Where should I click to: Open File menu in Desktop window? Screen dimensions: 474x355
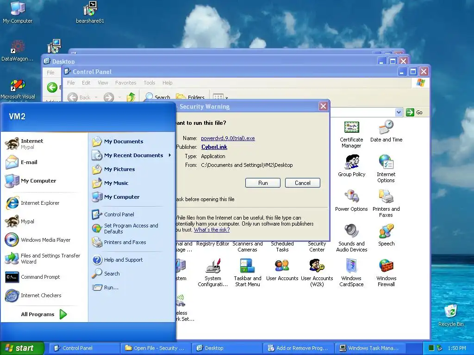50,73
